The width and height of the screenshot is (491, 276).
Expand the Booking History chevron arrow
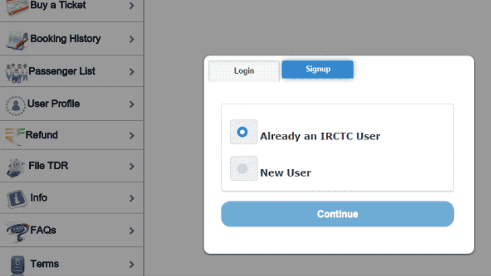click(x=132, y=39)
